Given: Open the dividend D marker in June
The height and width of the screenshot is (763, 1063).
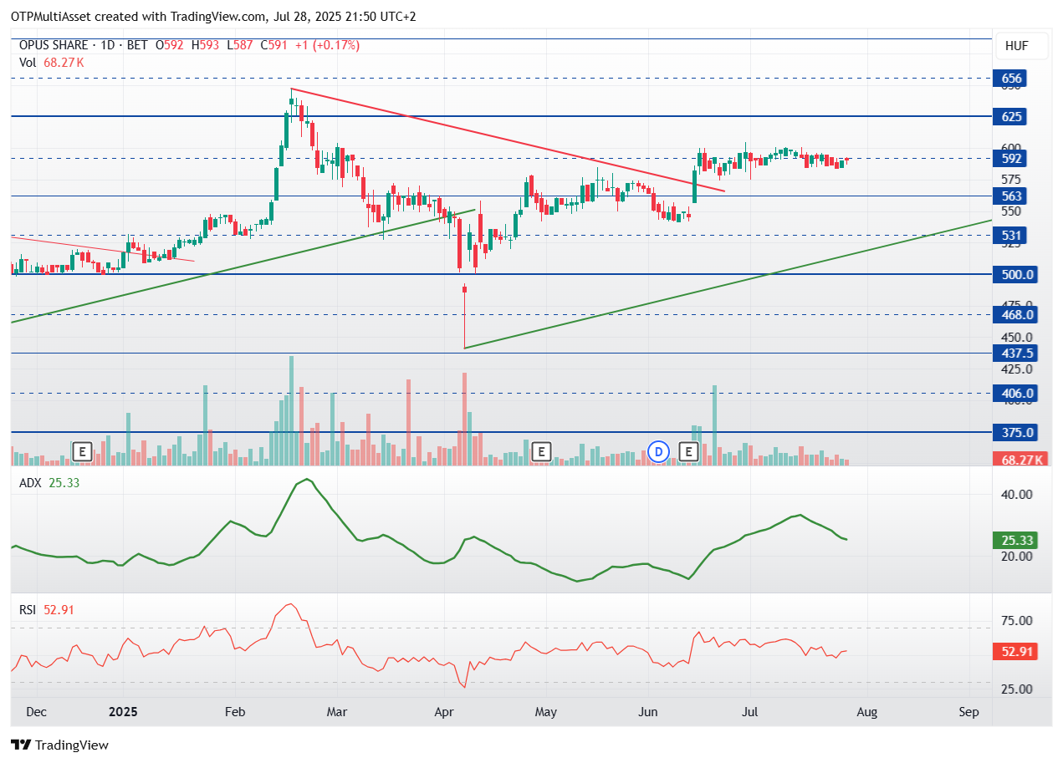Looking at the screenshot, I should (659, 452).
